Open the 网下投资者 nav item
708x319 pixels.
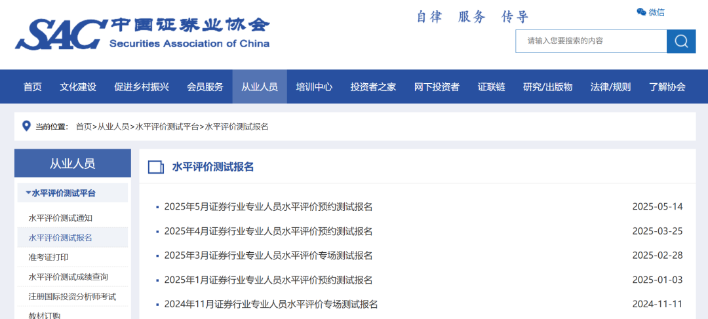click(437, 87)
